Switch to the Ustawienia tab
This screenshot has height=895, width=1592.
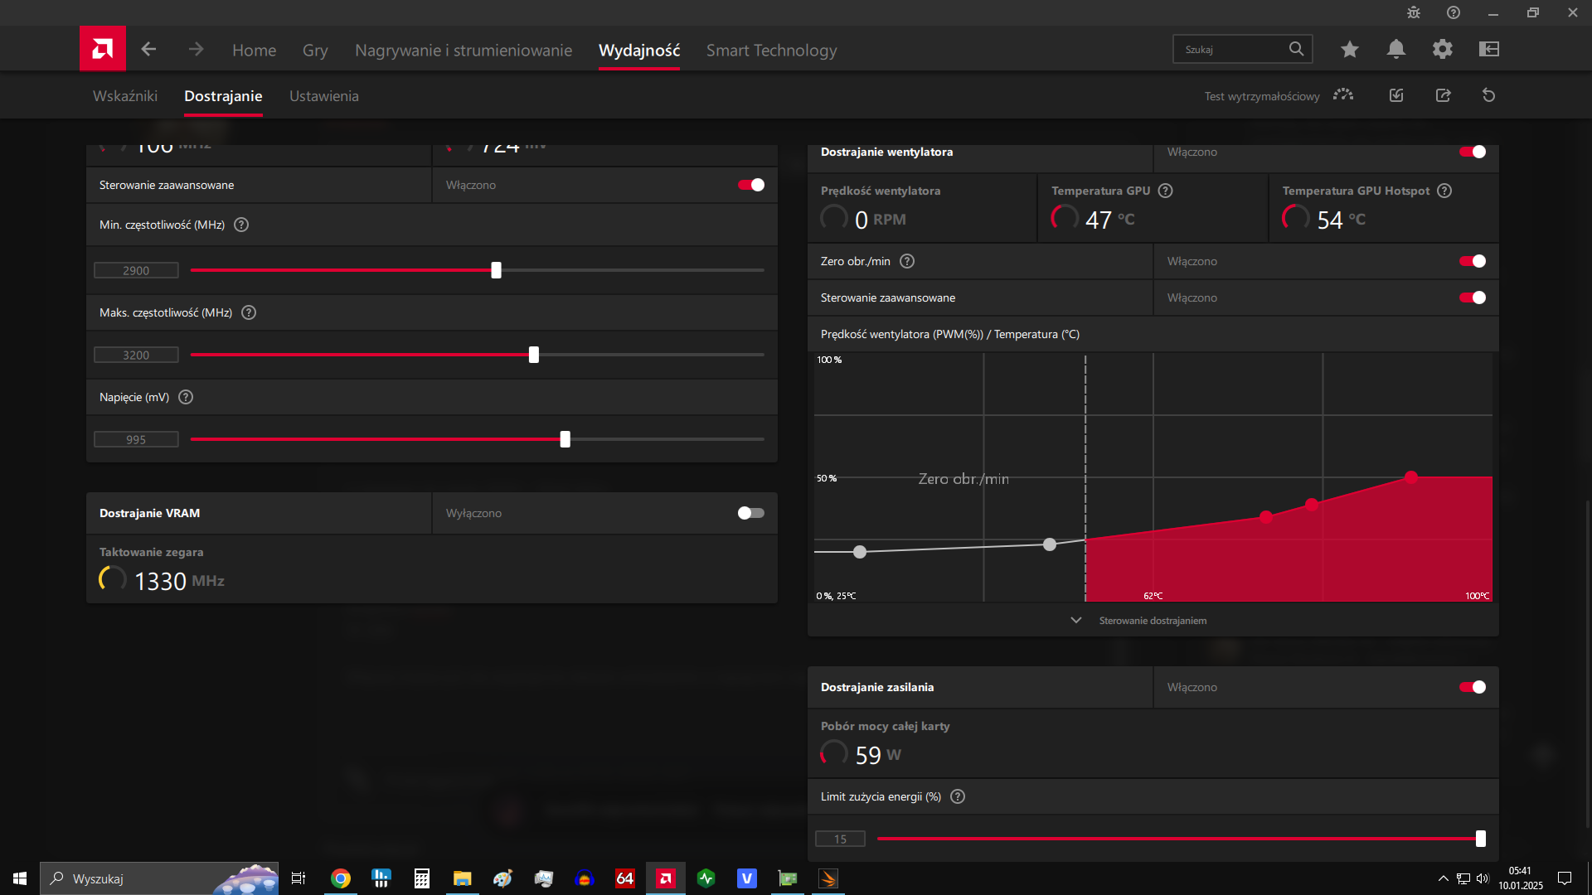(323, 96)
